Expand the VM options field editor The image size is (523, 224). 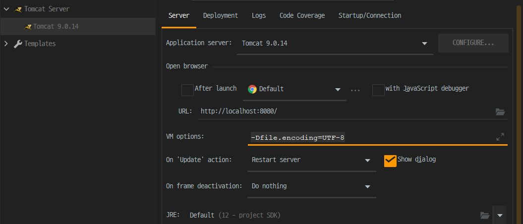500,137
